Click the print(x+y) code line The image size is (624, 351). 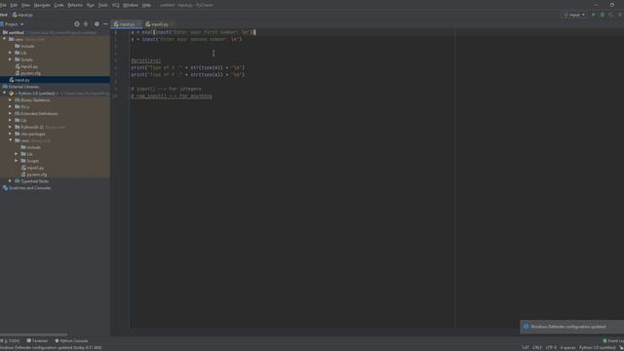click(x=146, y=60)
